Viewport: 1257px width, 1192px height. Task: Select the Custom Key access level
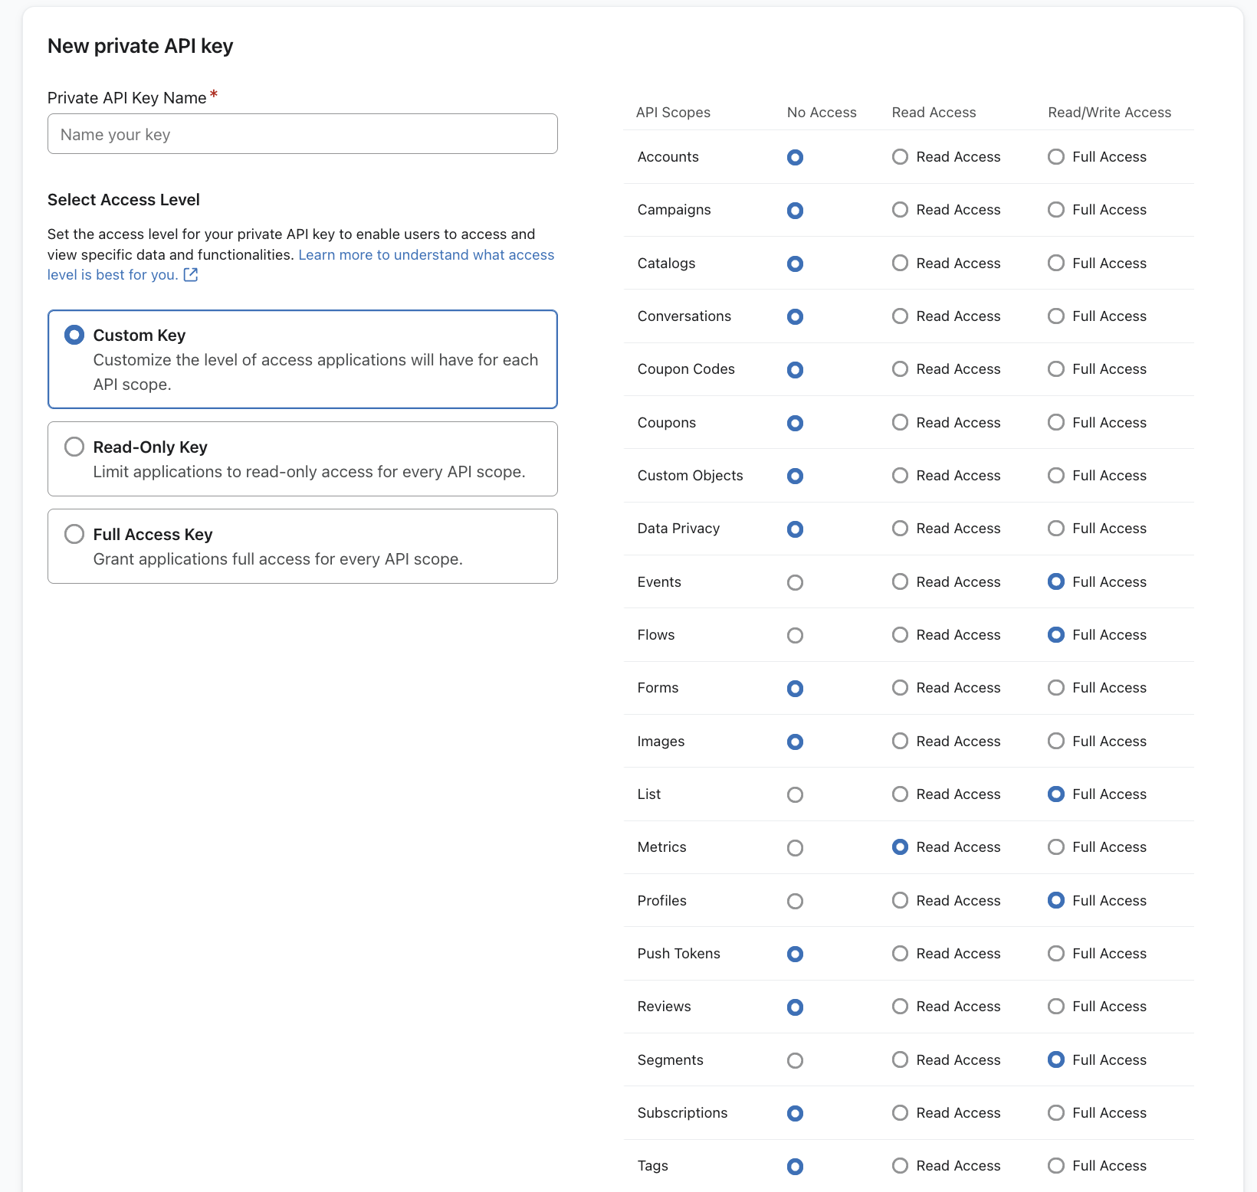coord(74,336)
